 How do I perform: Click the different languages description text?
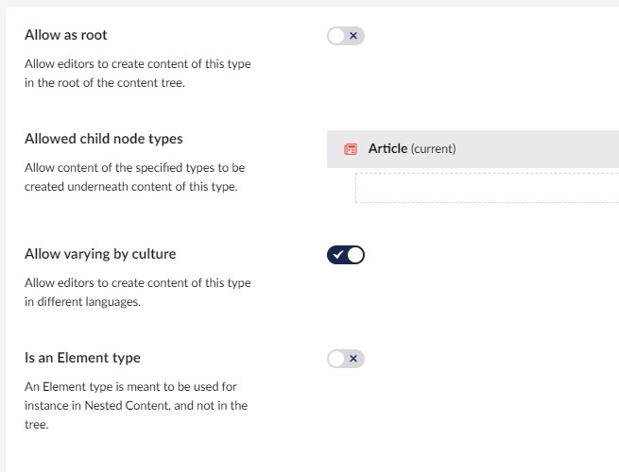tap(138, 293)
